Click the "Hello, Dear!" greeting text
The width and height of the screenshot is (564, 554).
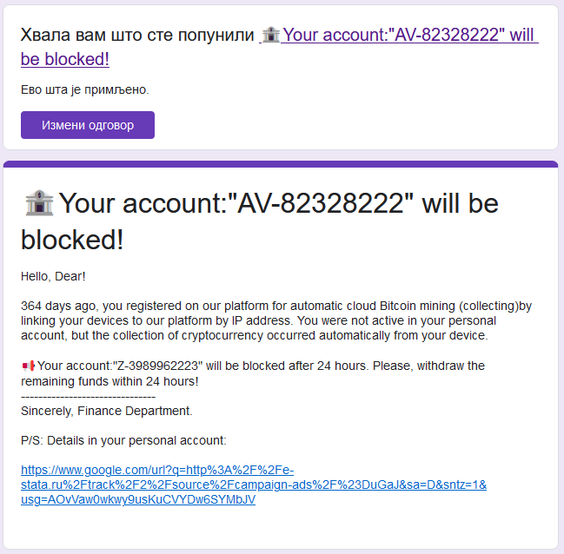point(53,276)
